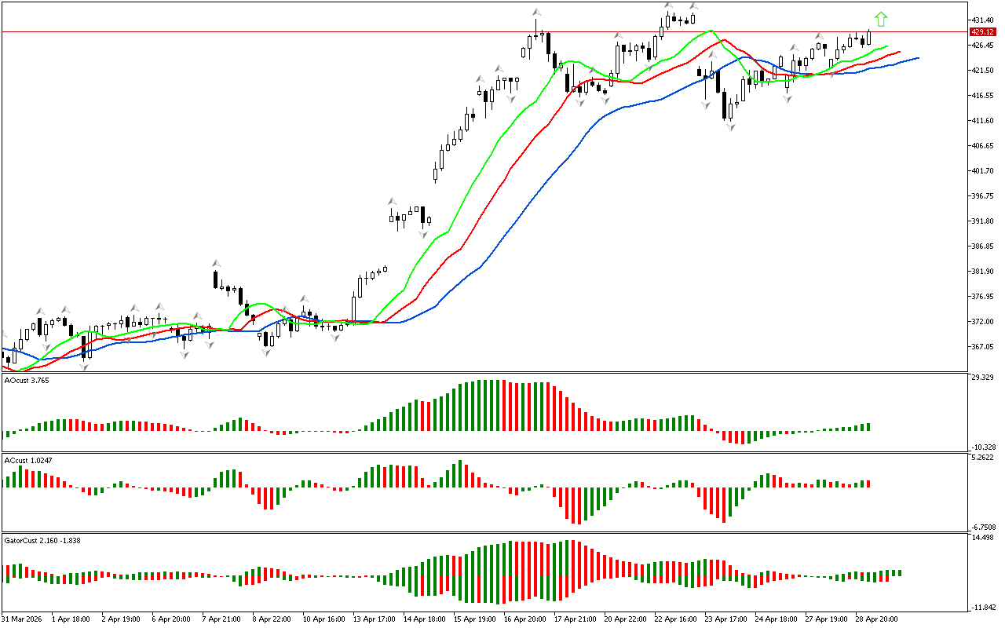Click the down fractal below the 23 Apr low
1005x628 pixels.
731,126
